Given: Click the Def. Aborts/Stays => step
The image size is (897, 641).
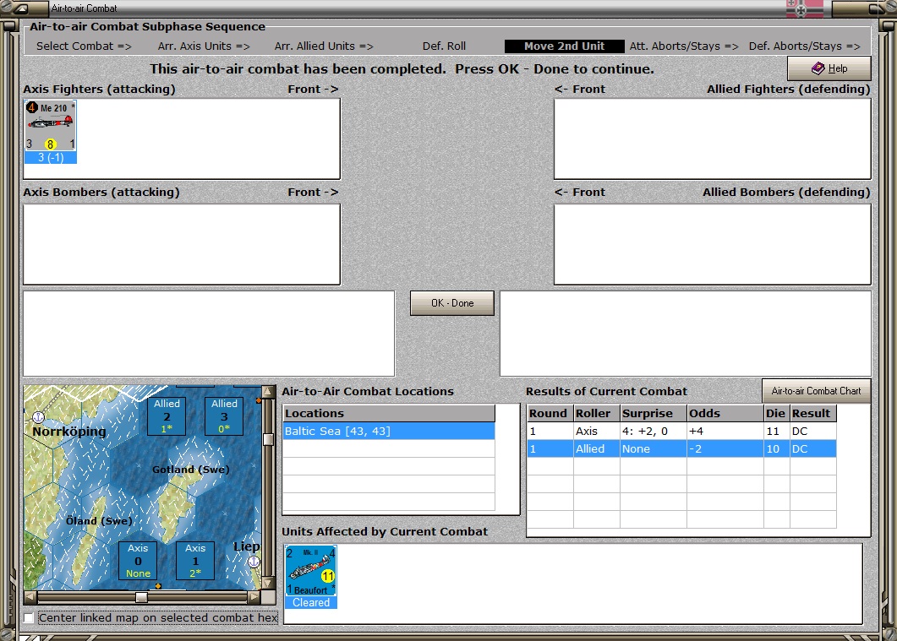Looking at the screenshot, I should click(x=804, y=46).
